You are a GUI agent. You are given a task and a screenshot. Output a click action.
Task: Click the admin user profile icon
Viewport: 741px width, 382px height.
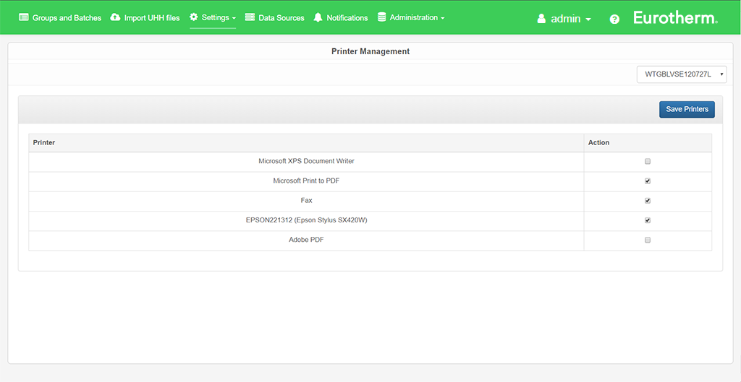pyautogui.click(x=541, y=19)
